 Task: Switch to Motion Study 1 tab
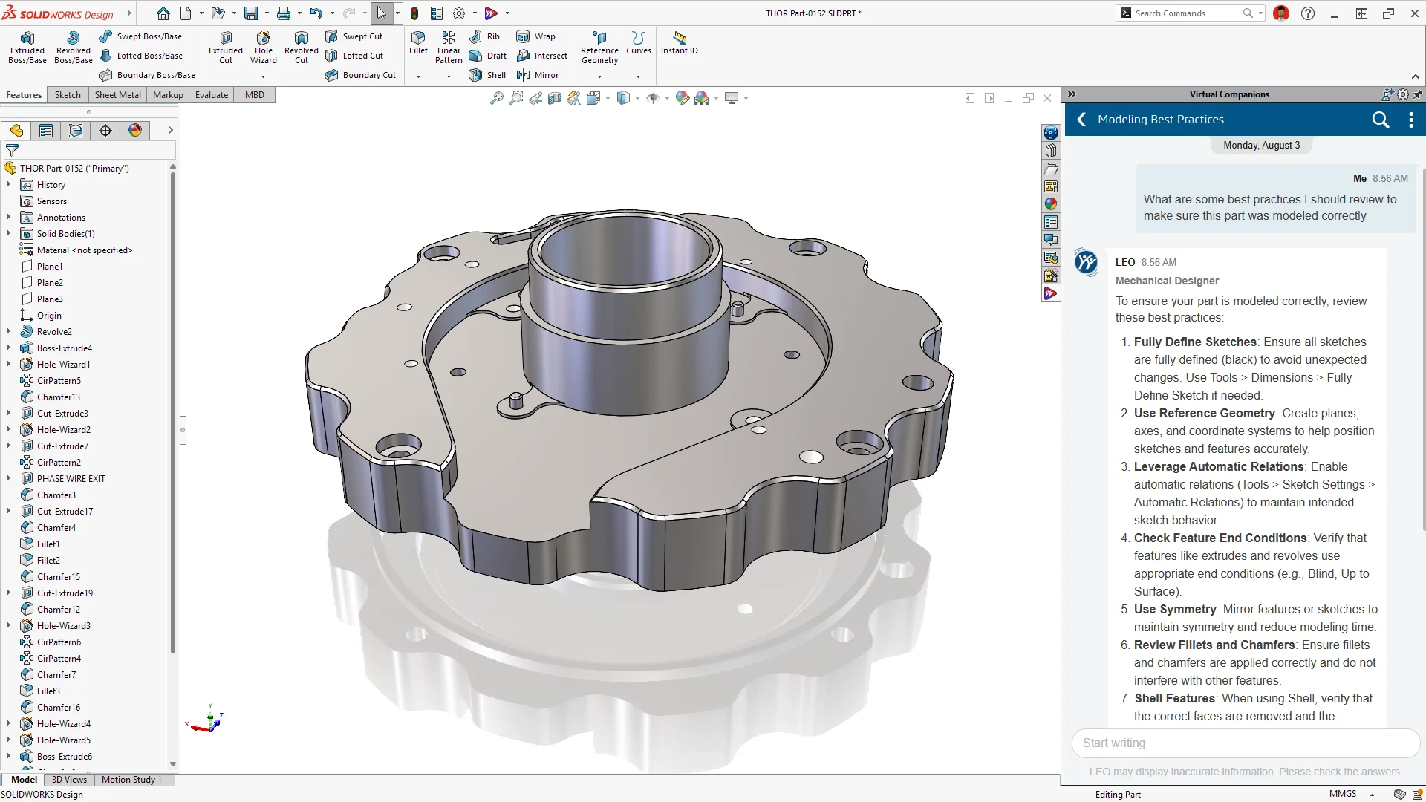(131, 780)
